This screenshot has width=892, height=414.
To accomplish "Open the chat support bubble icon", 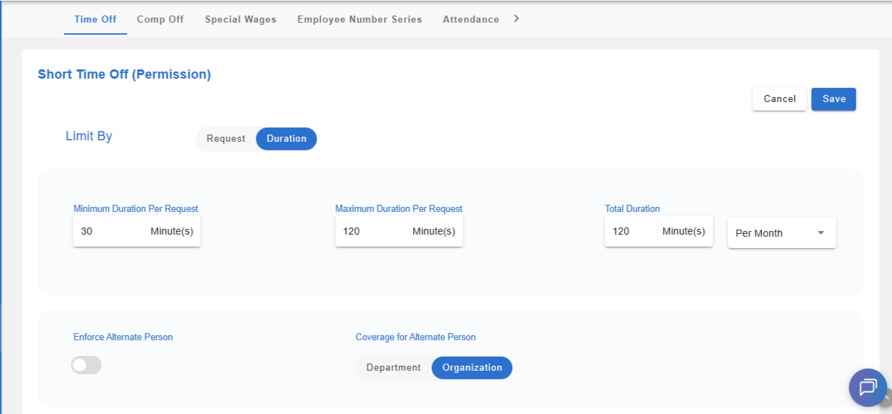I will click(x=867, y=387).
